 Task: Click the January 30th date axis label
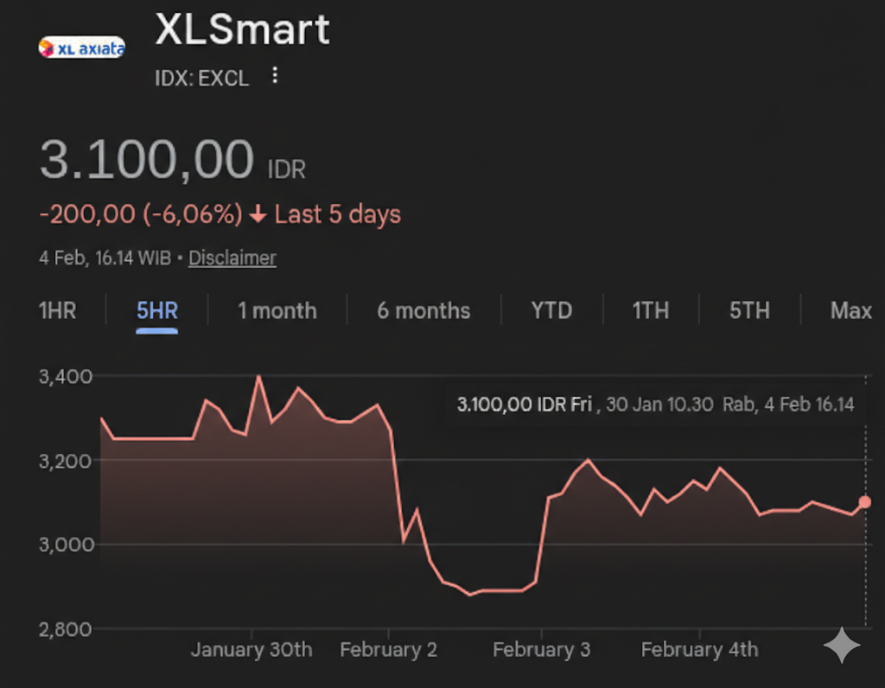pyautogui.click(x=251, y=649)
